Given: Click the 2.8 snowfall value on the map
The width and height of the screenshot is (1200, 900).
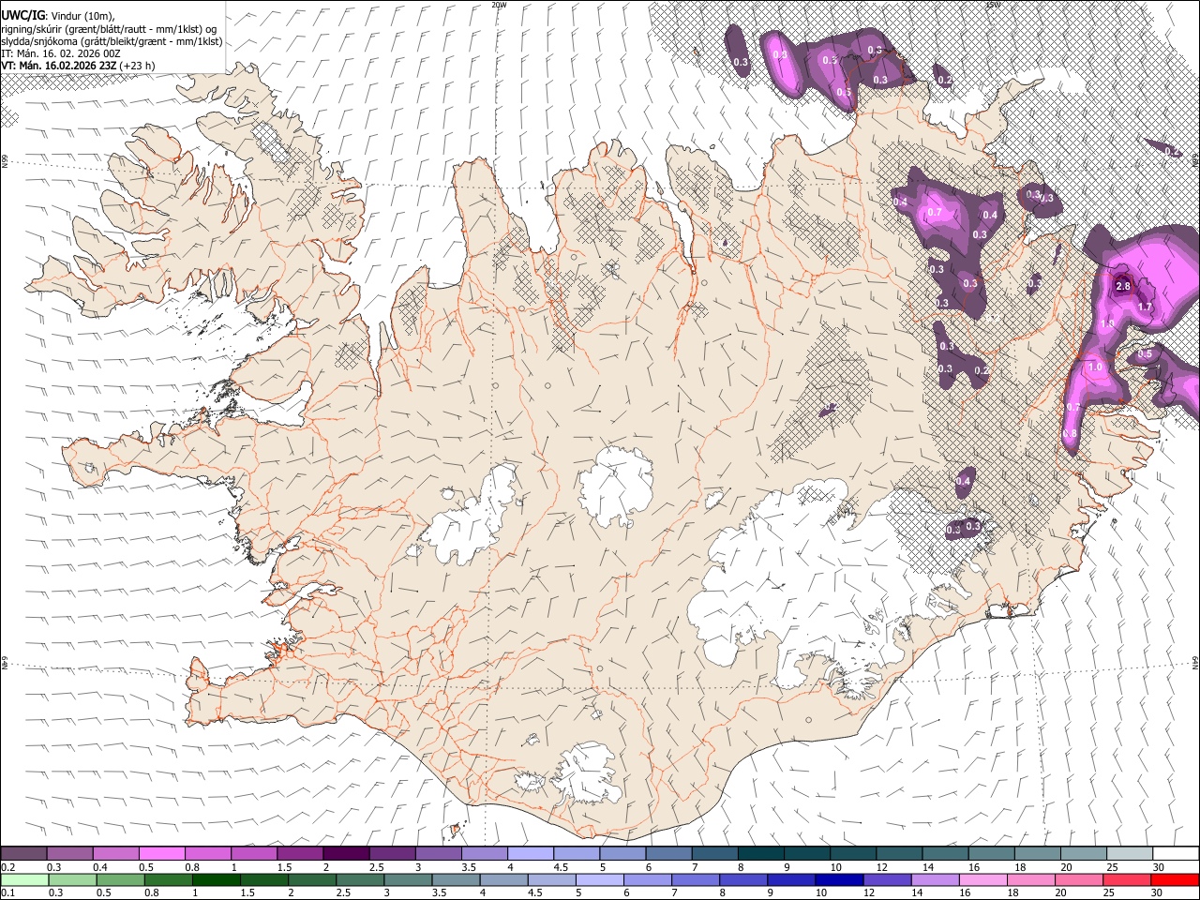Looking at the screenshot, I should coord(1124,287).
